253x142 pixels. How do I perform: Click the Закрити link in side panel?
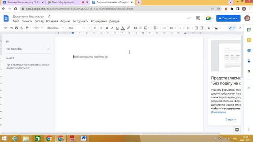231,120
